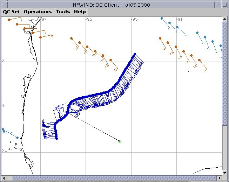Select the top end of the blue flight track

click(x=135, y=54)
